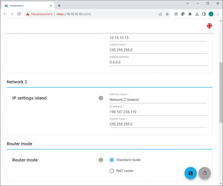Click the address bar URL
223x186 pixels.
[x=74, y=14]
